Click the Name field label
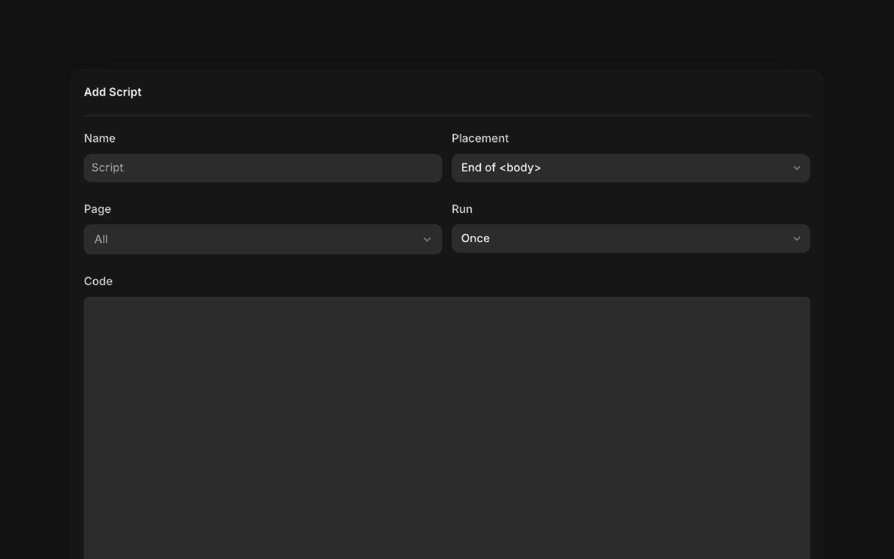This screenshot has width=894, height=559. click(100, 138)
